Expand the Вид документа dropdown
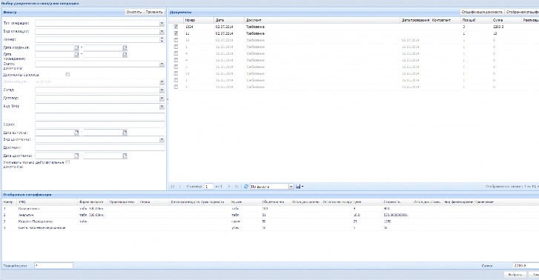Screen dimensions: 539x280 (162, 139)
